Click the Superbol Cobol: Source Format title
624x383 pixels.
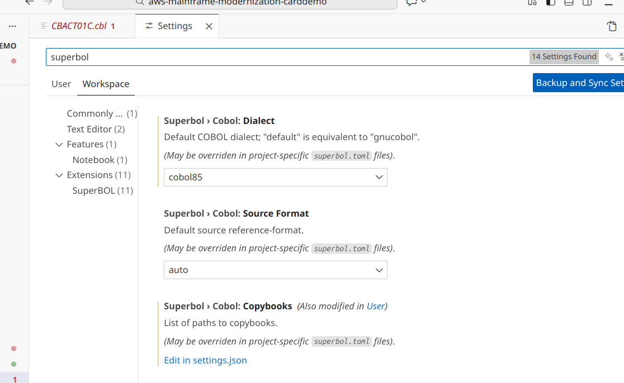point(237,213)
